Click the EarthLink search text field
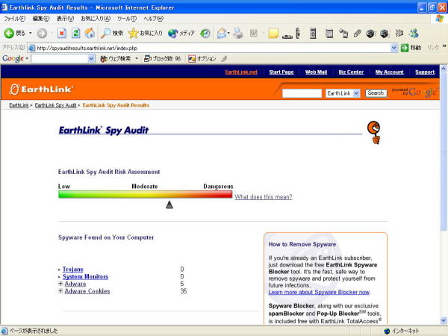The height and width of the screenshot is (336, 448). click(302, 93)
